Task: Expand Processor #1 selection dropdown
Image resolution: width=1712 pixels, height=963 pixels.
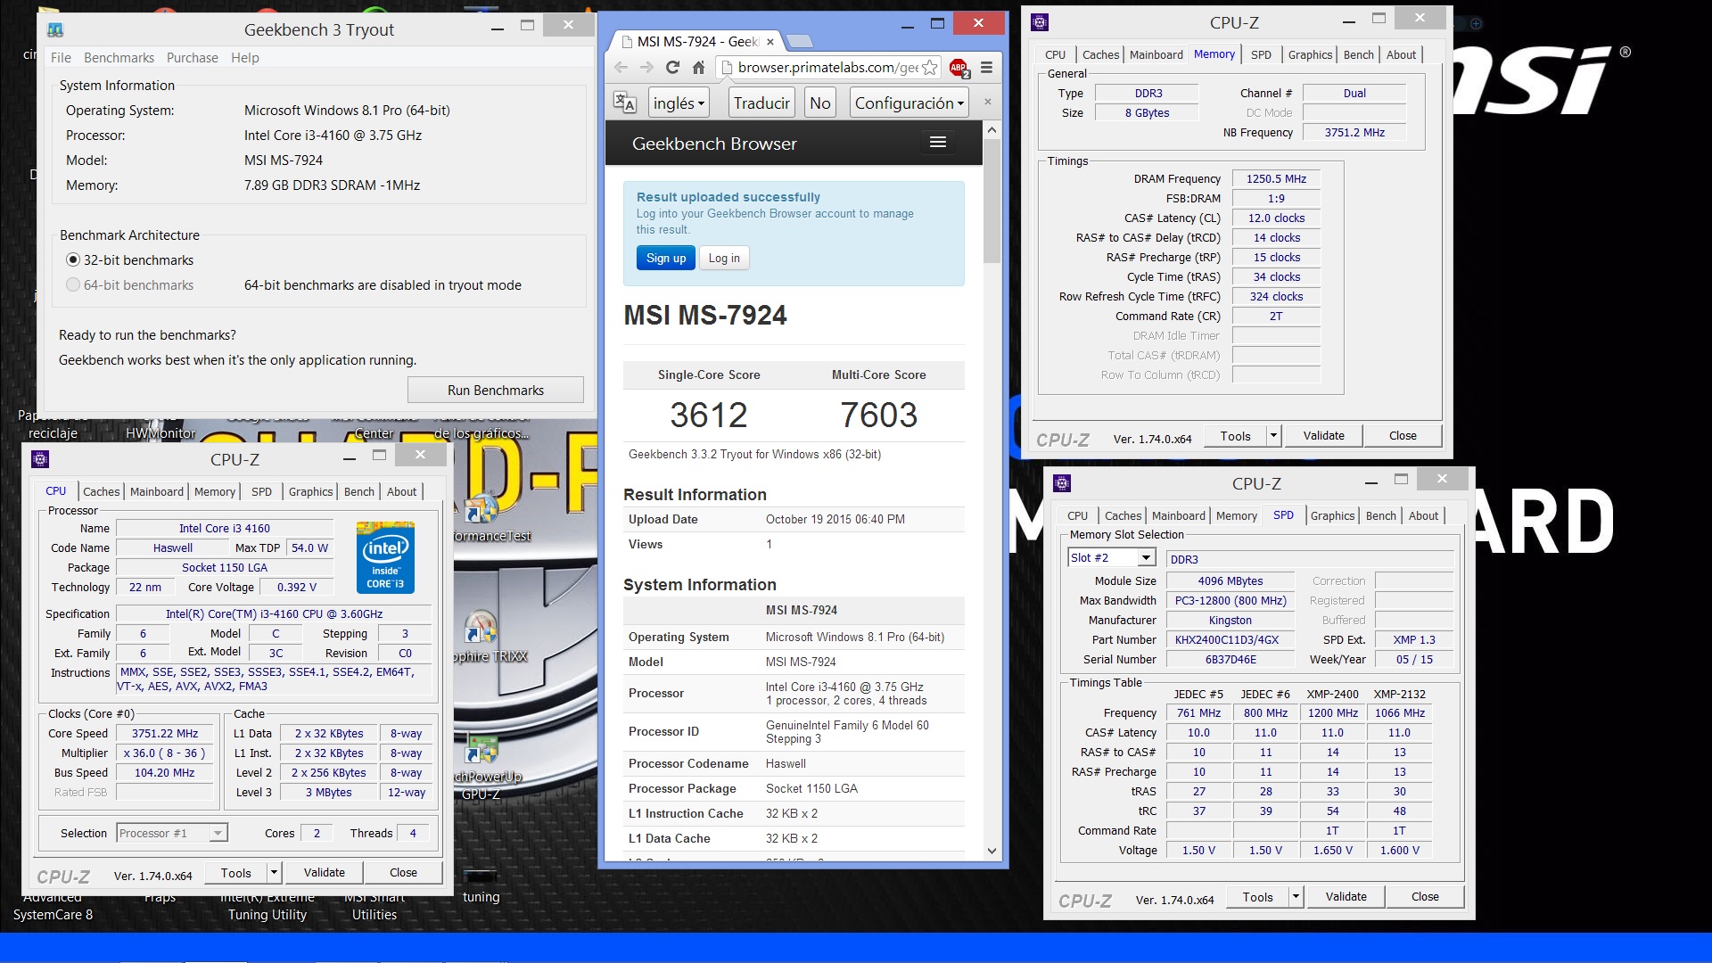Action: 218,833
